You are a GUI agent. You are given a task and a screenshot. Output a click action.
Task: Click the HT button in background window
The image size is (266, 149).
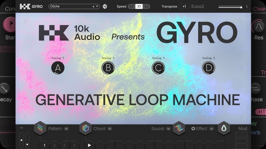(261, 112)
